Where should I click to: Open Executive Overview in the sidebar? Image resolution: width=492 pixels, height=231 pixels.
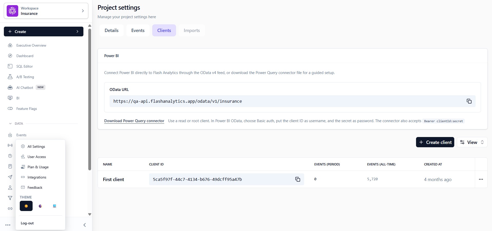click(x=31, y=45)
